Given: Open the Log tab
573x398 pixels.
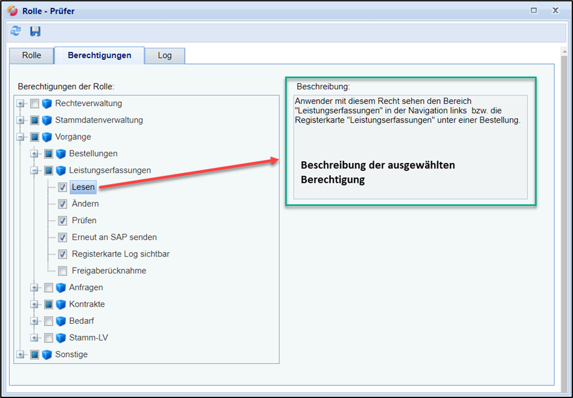Looking at the screenshot, I should point(165,56).
